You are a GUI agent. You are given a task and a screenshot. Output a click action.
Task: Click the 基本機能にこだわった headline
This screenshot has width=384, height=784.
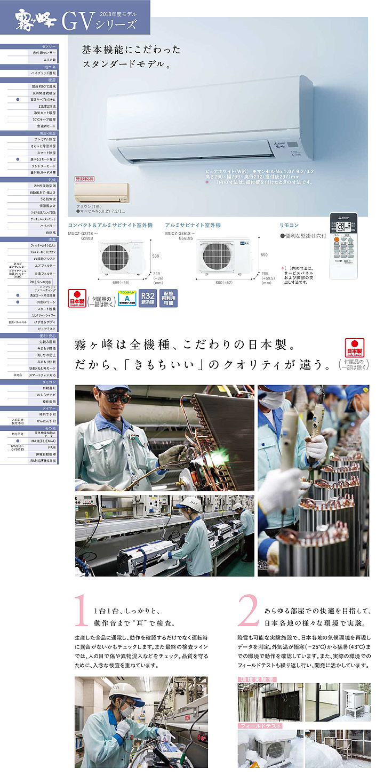coord(131,50)
